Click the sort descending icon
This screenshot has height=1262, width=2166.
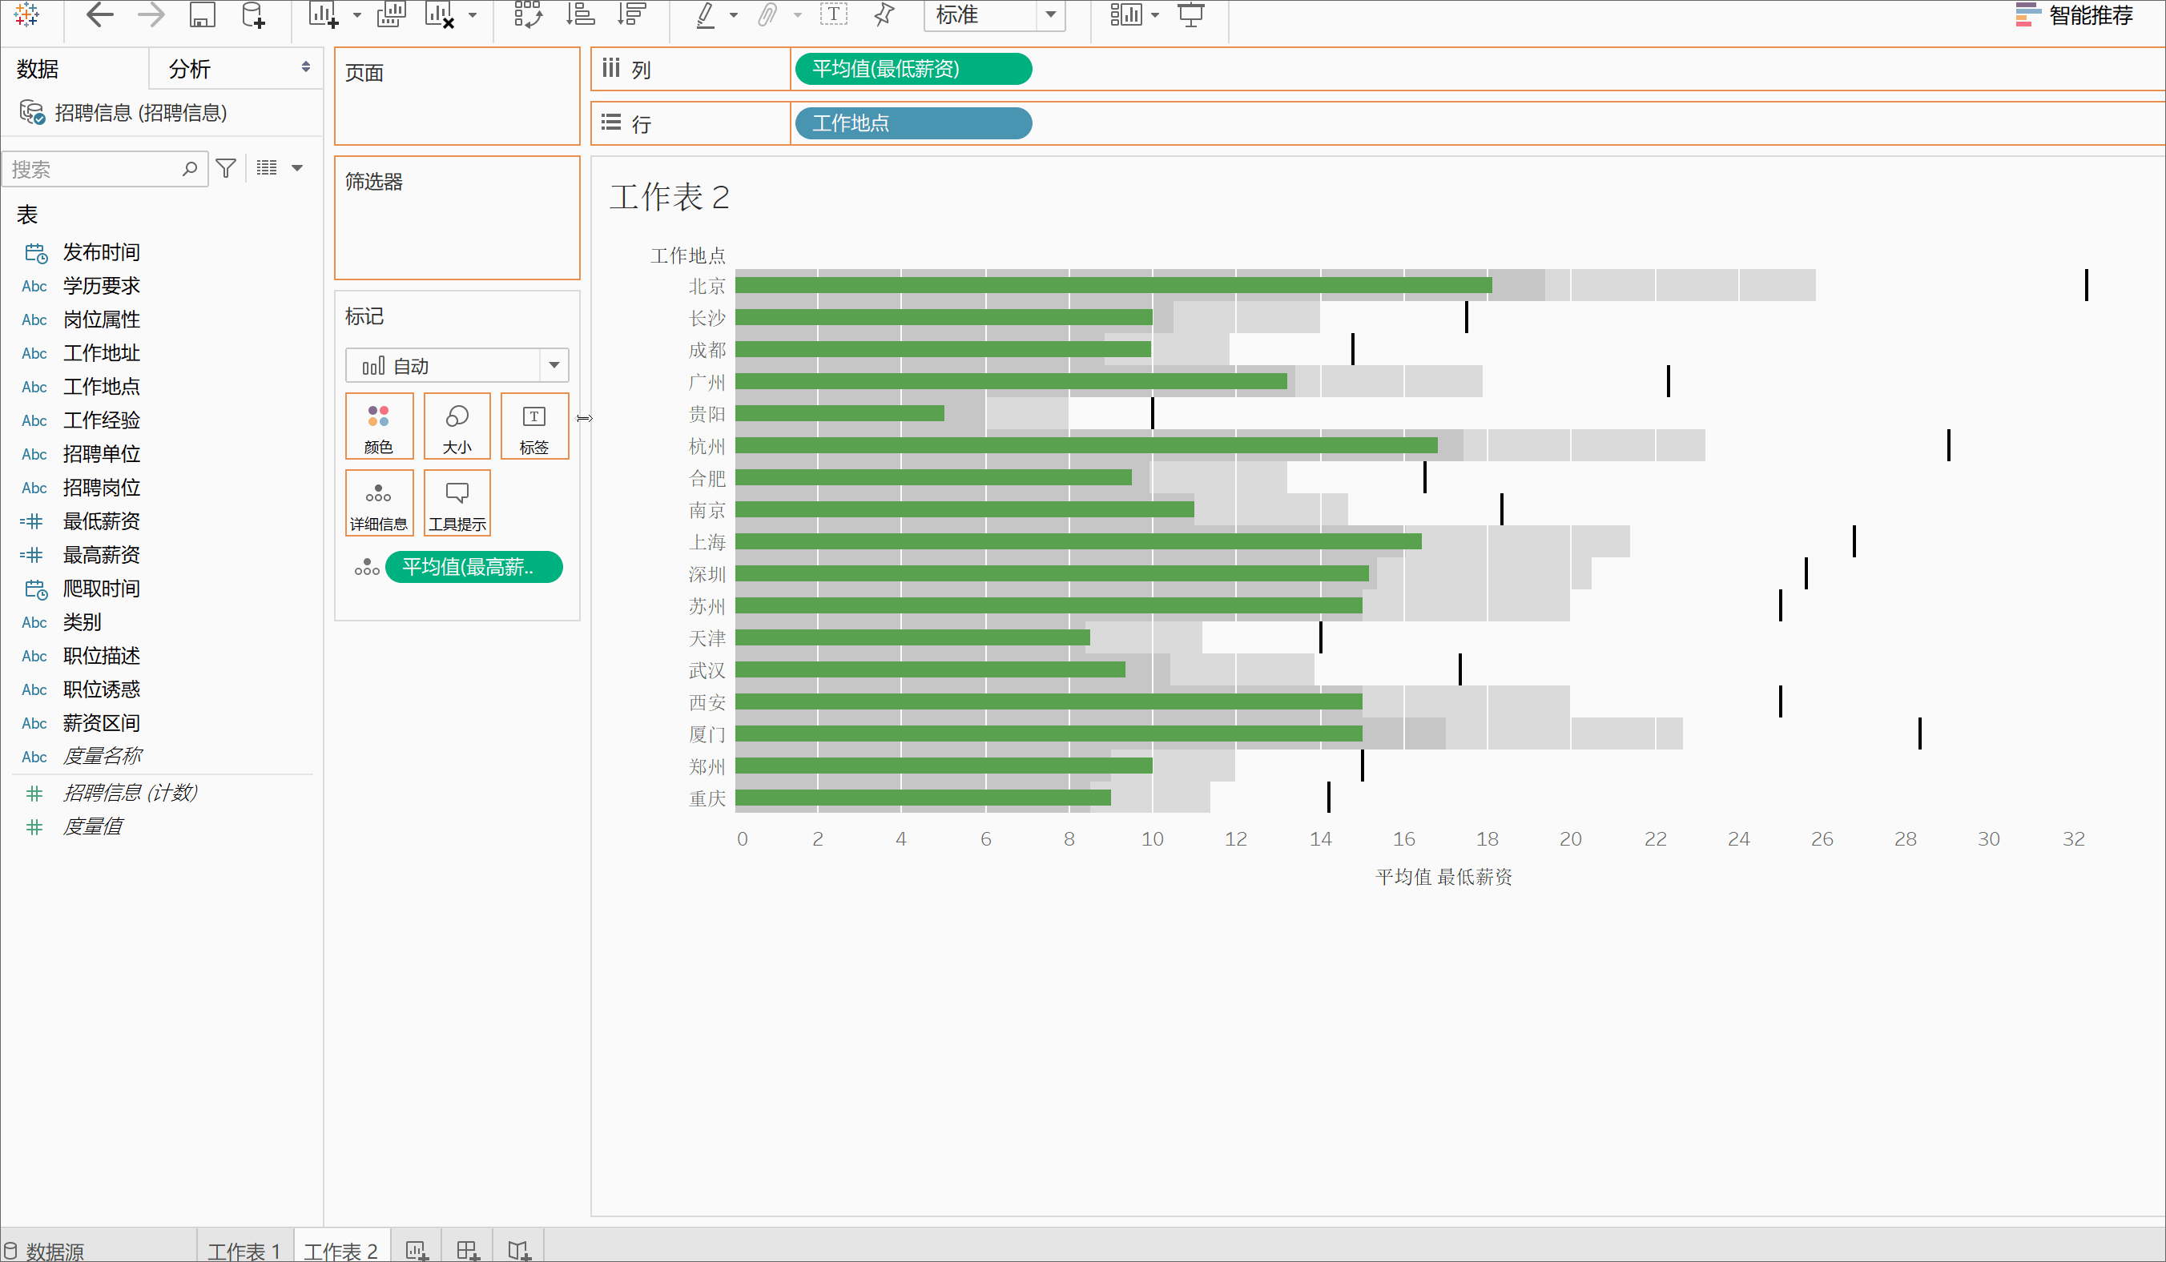pyautogui.click(x=632, y=14)
